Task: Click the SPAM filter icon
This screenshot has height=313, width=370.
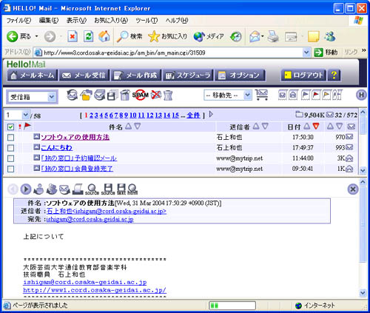Action: tap(140, 95)
